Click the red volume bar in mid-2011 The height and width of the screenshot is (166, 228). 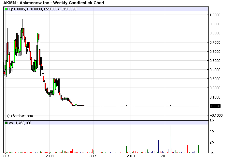[187, 149]
